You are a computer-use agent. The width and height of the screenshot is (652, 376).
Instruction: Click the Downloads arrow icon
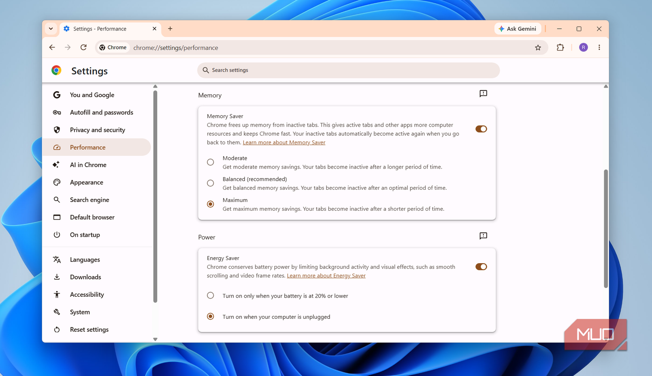pos(57,277)
